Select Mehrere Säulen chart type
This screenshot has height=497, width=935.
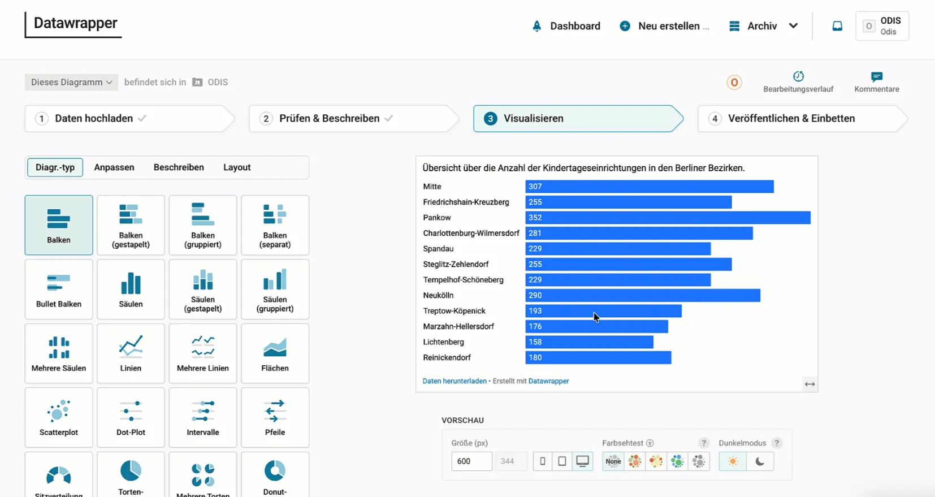coord(59,353)
